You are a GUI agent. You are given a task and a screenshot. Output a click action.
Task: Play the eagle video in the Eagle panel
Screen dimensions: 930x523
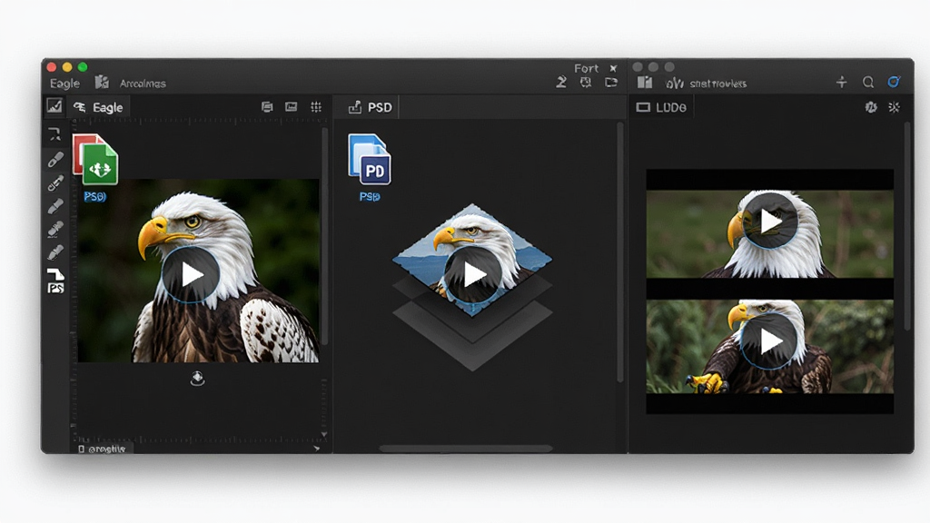(x=191, y=274)
